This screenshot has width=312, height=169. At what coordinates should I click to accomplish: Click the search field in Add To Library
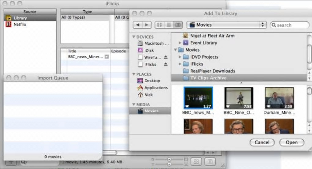click(x=289, y=25)
